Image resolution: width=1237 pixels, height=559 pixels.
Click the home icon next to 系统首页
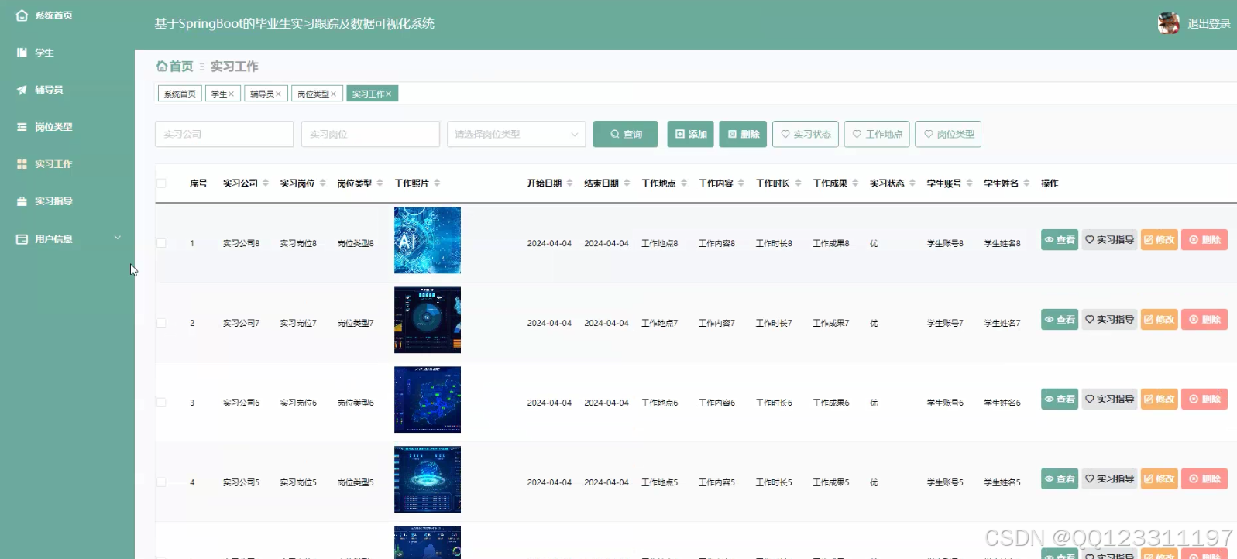coord(22,15)
